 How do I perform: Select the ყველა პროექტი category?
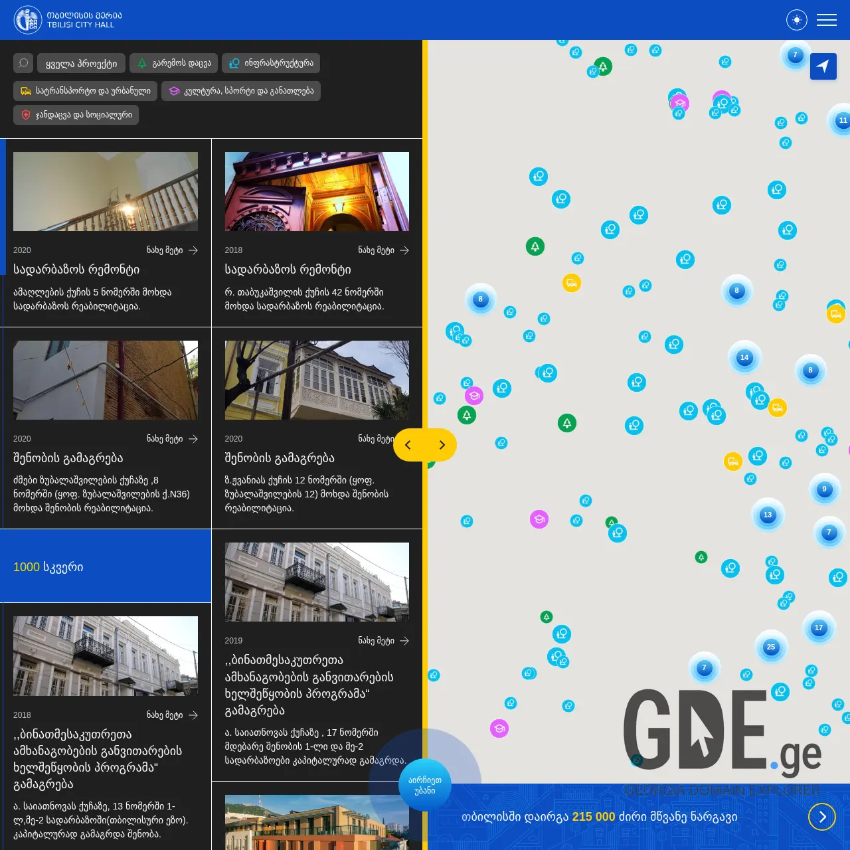(x=81, y=63)
